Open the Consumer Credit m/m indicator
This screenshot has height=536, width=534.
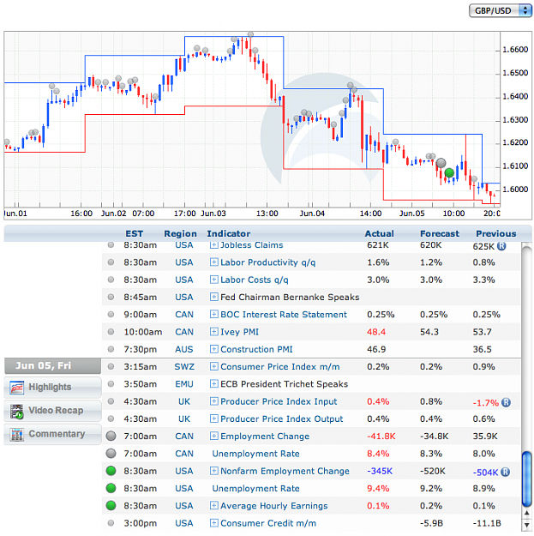point(268,523)
